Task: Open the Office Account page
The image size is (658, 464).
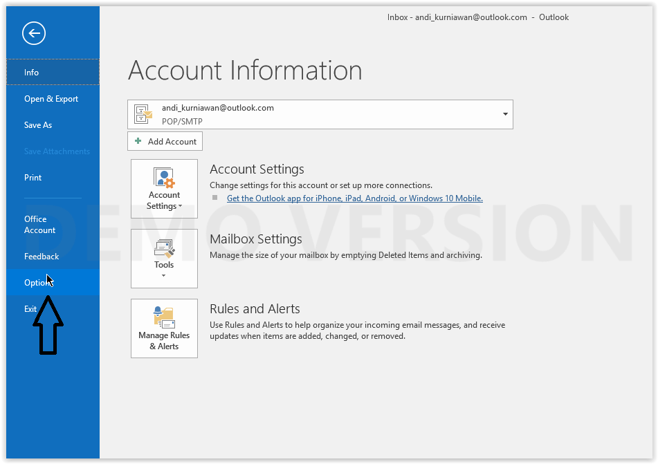Action: [x=53, y=225]
